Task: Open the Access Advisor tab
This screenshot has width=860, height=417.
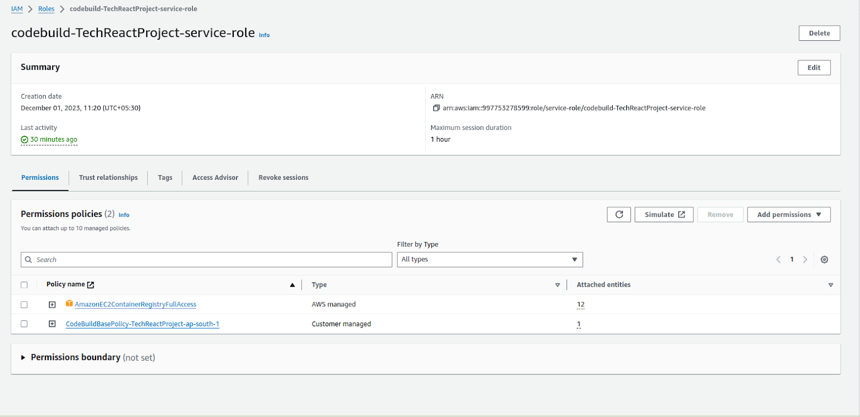Action: [215, 178]
